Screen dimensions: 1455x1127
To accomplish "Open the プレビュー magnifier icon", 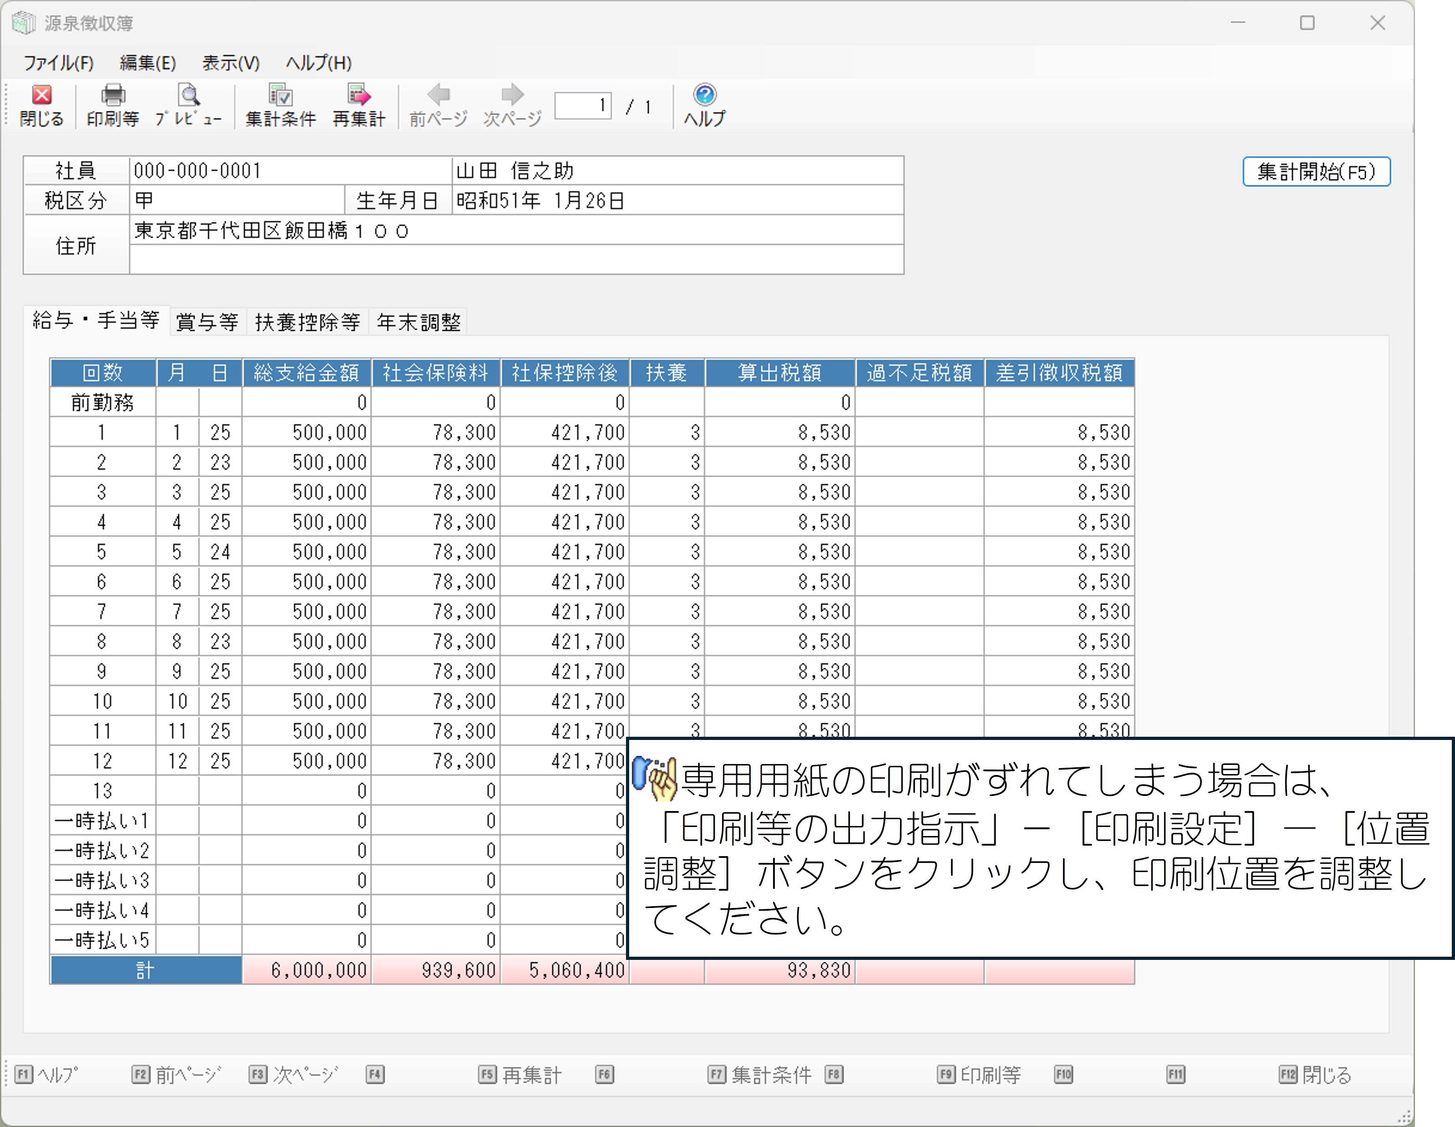I will (188, 105).
